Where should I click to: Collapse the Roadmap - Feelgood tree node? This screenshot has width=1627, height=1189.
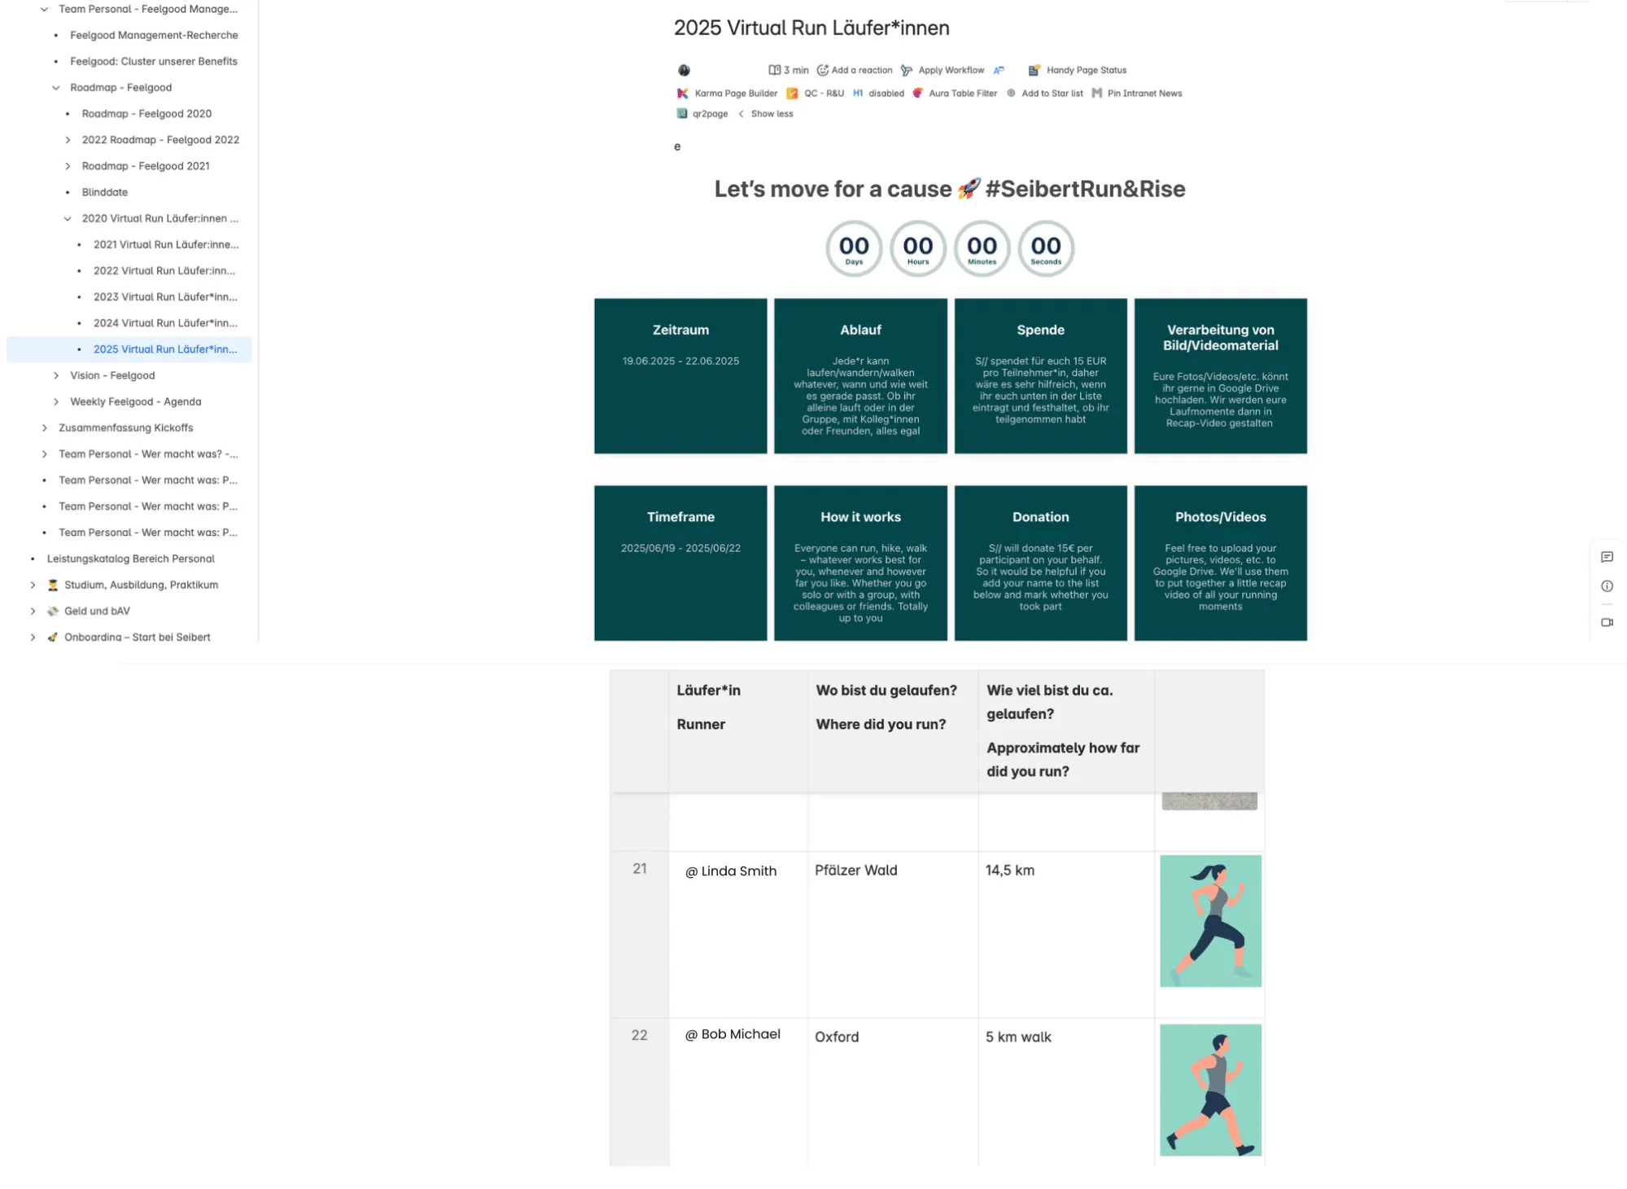pyautogui.click(x=56, y=88)
